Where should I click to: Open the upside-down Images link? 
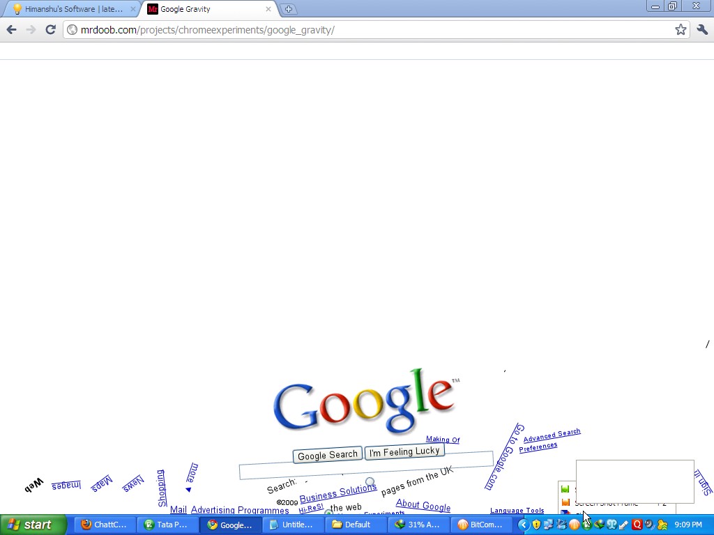(x=66, y=485)
